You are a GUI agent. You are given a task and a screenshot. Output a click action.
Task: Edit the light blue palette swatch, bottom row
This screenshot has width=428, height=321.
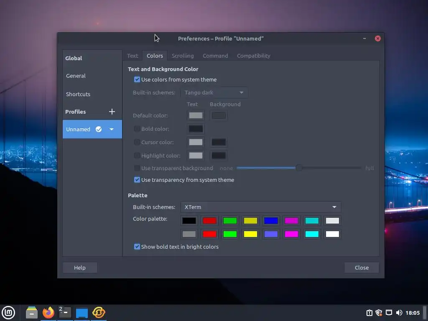click(x=271, y=234)
